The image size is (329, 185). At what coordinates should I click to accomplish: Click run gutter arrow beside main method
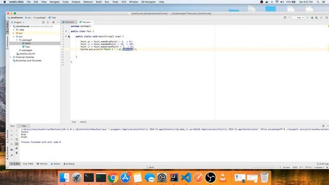tap(66, 36)
